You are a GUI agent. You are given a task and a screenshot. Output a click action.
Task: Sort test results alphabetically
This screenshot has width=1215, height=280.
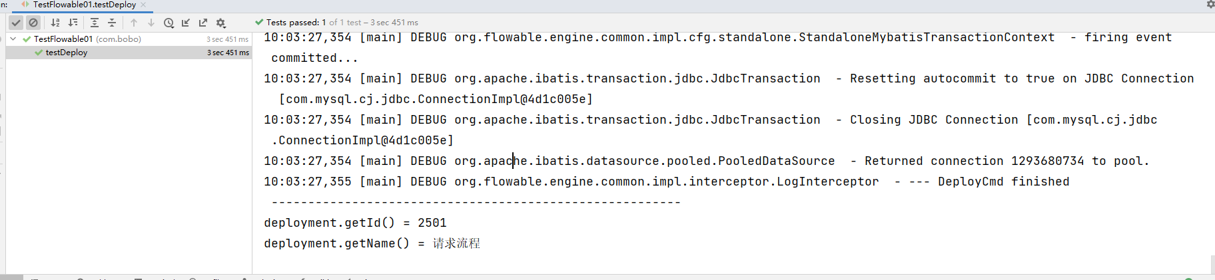(56, 23)
